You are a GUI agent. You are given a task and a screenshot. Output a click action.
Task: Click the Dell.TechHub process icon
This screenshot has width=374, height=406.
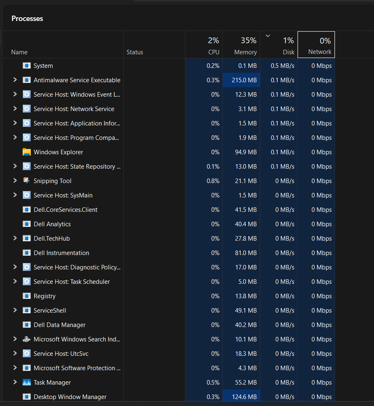pos(27,238)
